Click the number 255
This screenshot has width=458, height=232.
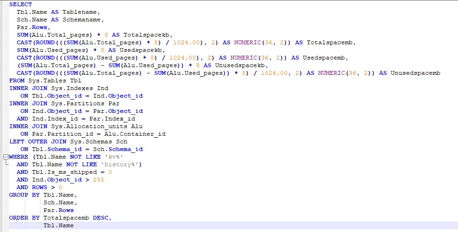coord(99,180)
